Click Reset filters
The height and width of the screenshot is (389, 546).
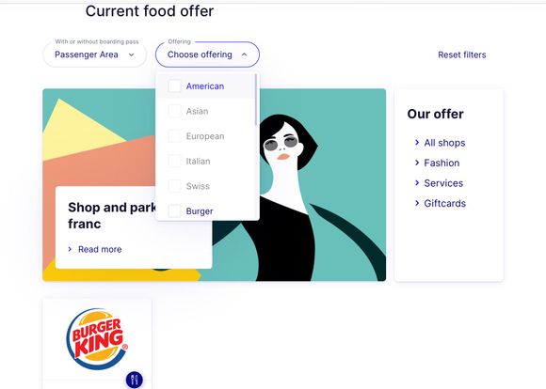(x=461, y=54)
